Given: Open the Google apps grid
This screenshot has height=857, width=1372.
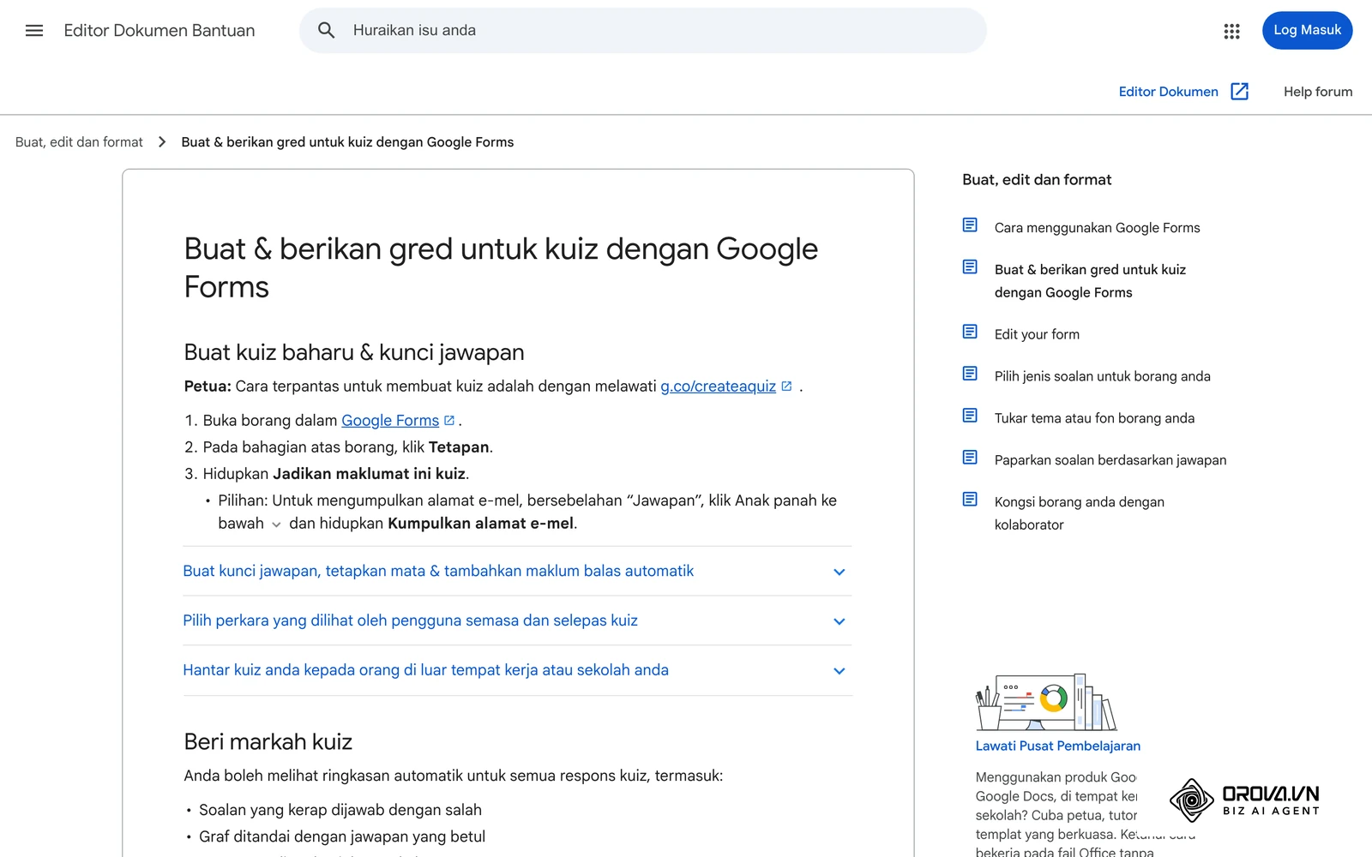Looking at the screenshot, I should 1231,31.
